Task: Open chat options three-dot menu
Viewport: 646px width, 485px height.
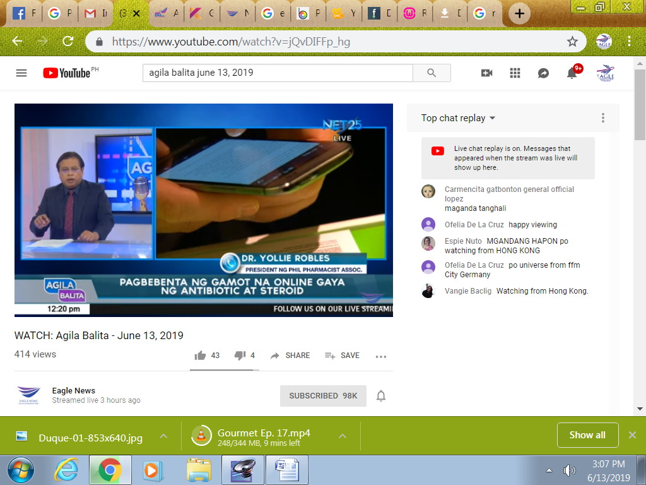Action: click(x=603, y=118)
